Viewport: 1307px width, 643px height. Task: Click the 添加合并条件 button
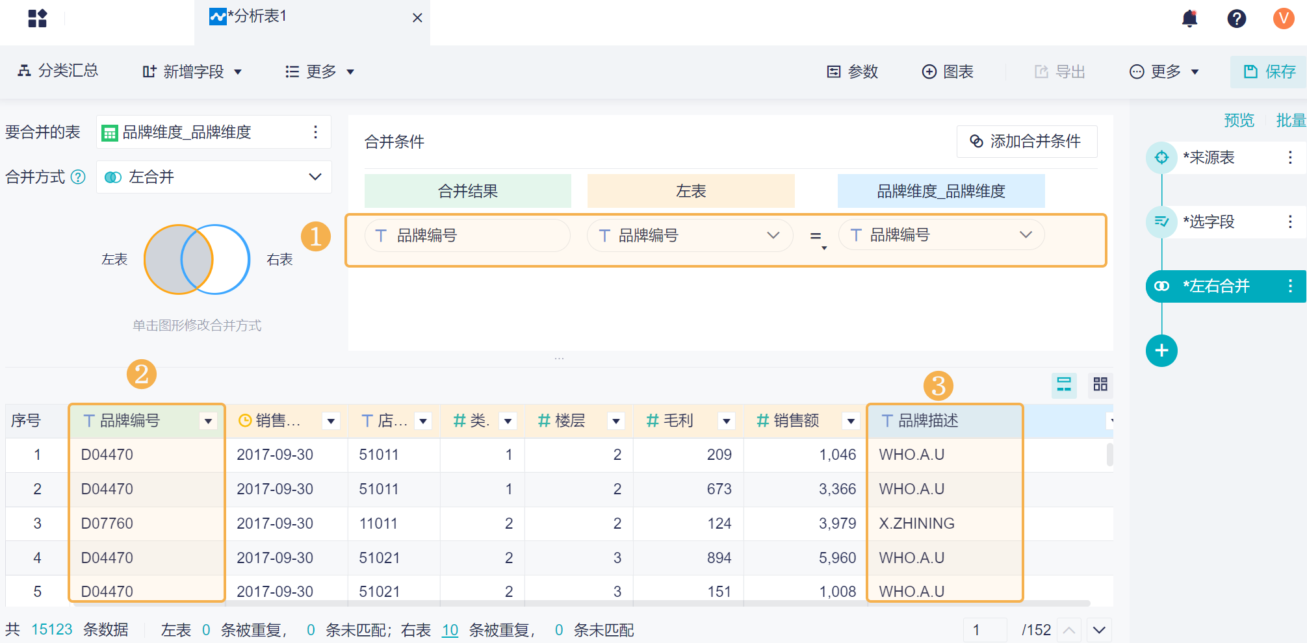pyautogui.click(x=1026, y=142)
